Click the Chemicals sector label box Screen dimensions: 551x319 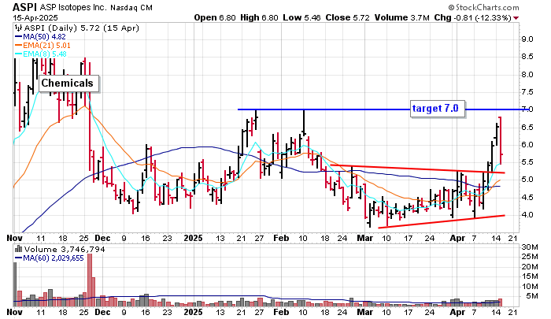[68, 83]
